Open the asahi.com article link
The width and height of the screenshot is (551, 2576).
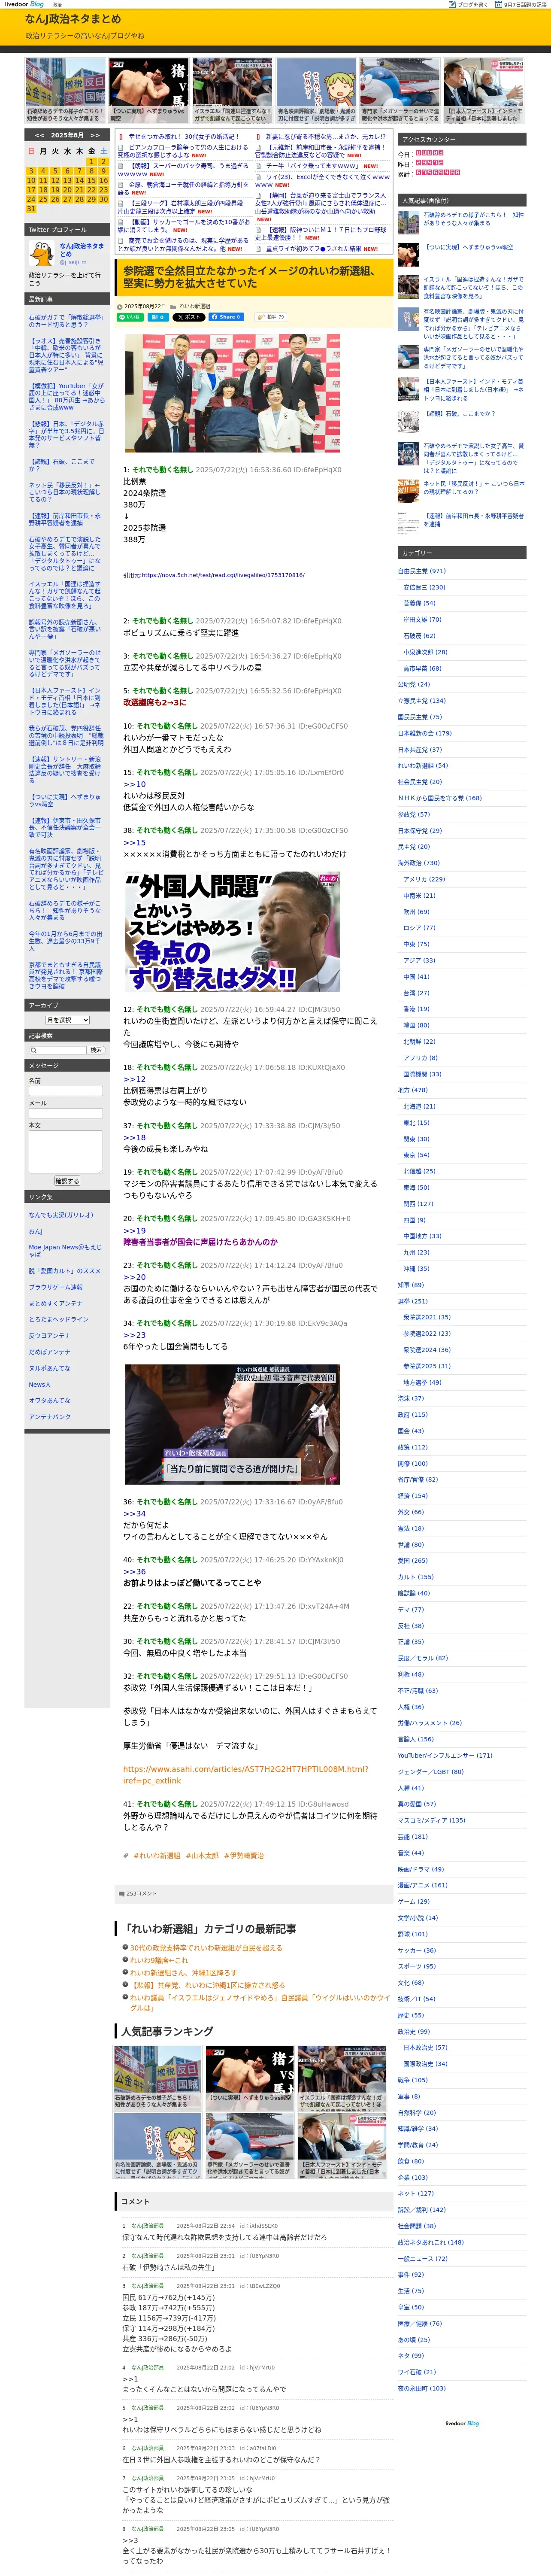(245, 1775)
